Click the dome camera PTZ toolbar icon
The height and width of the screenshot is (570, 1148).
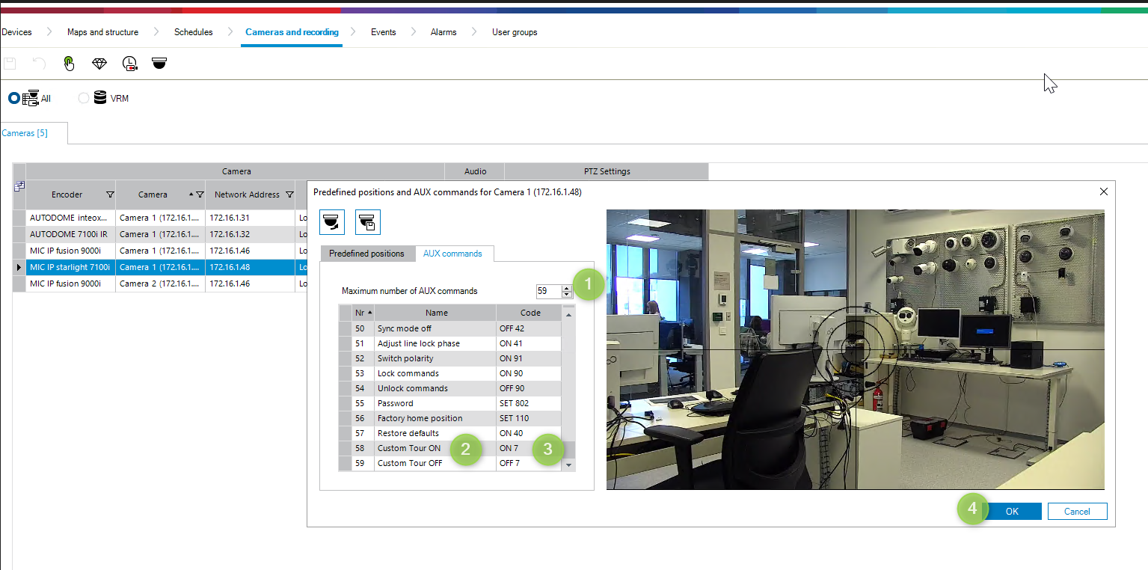(159, 64)
